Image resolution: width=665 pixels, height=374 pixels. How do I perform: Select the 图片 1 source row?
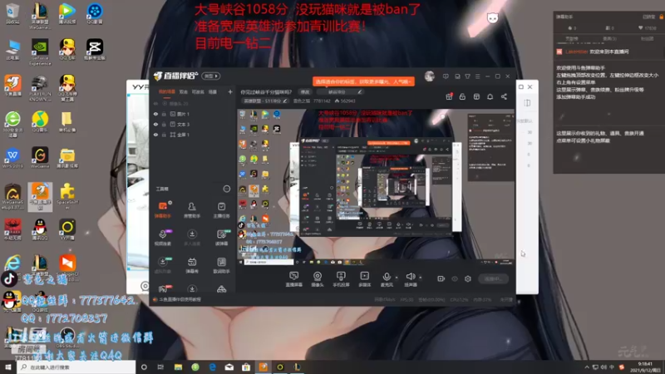click(x=193, y=114)
